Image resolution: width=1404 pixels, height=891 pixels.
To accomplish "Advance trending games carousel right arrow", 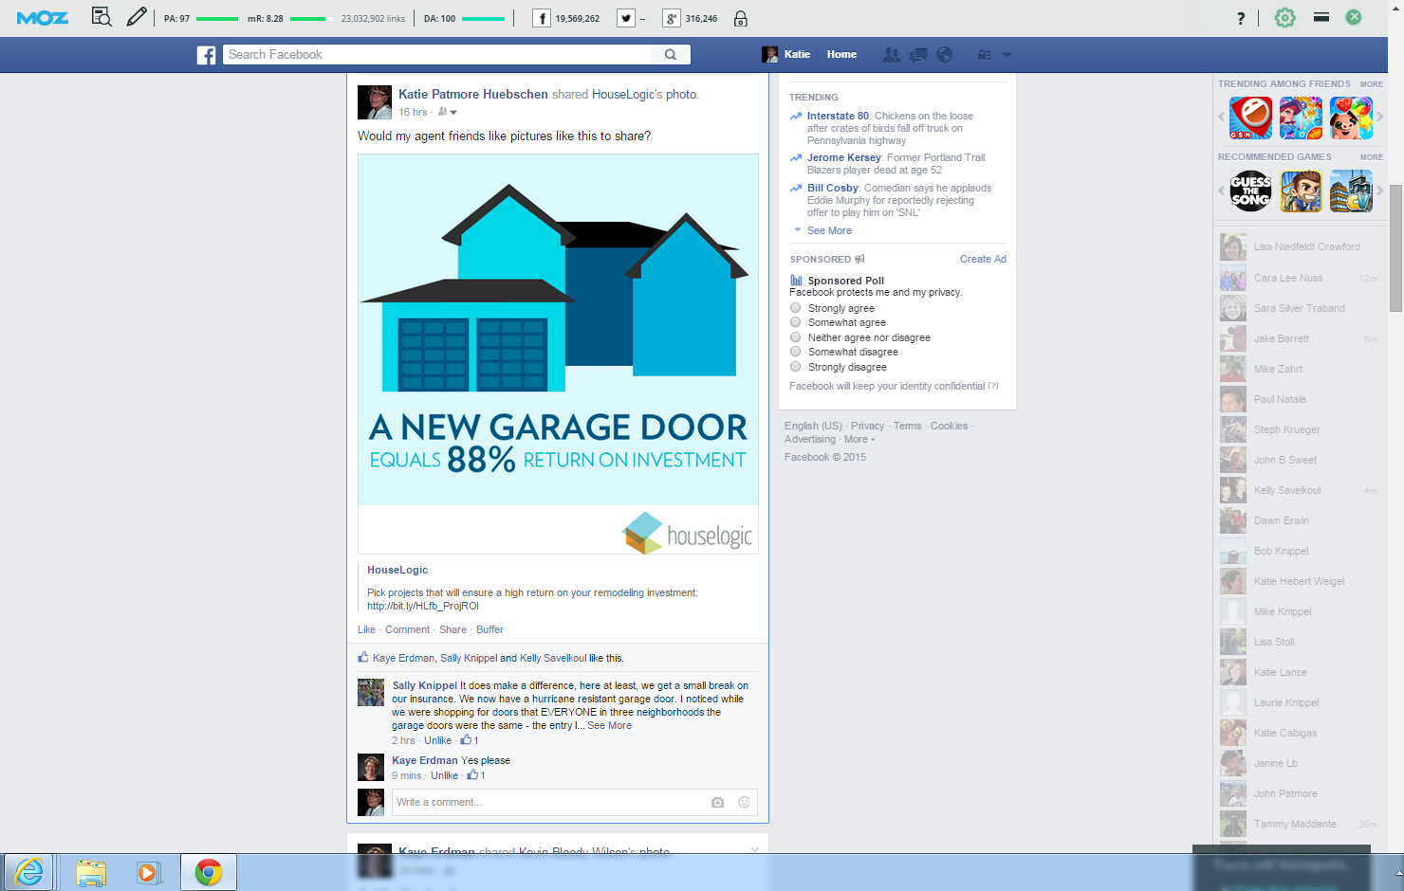I will [x=1380, y=118].
